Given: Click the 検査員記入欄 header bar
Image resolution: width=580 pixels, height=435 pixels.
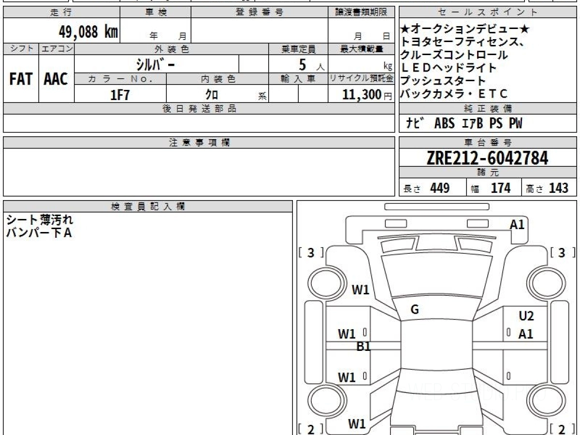Looking at the screenshot, I should 147,206.
